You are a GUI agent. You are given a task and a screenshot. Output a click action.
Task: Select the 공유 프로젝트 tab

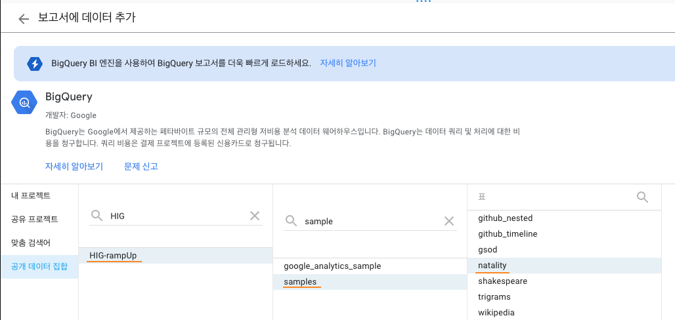point(39,220)
